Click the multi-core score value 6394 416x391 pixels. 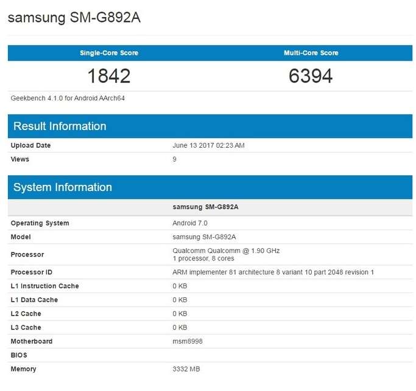pyautogui.click(x=311, y=76)
